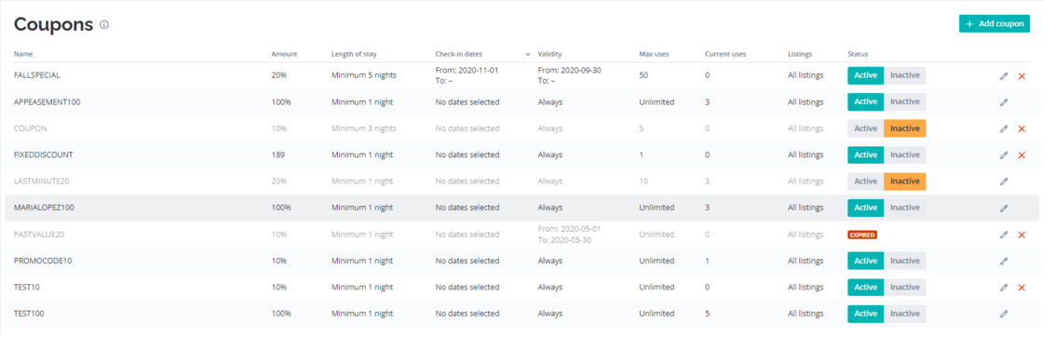
Task: Click the Validity column header
Action: point(550,54)
